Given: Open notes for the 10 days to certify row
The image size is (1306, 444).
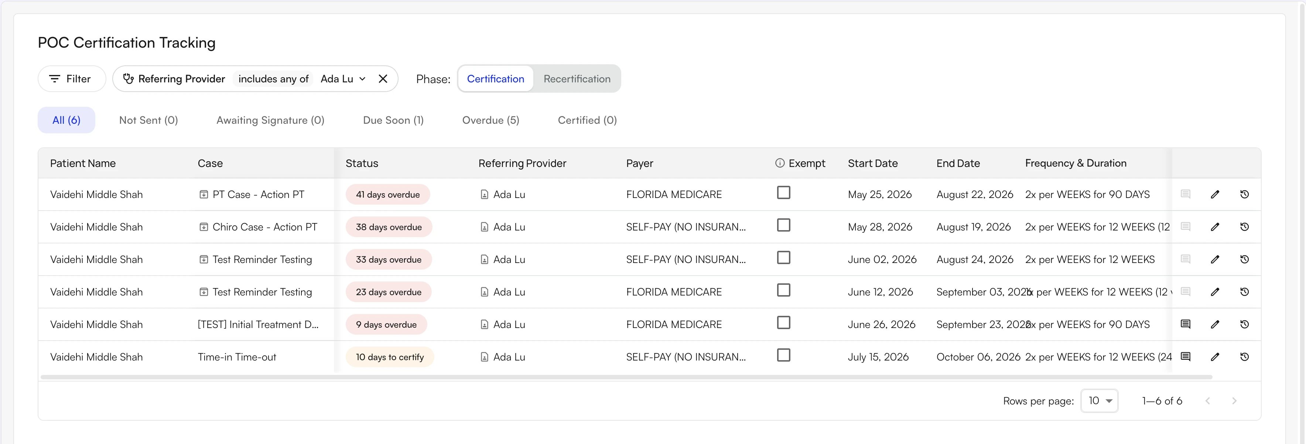Looking at the screenshot, I should 1185,356.
